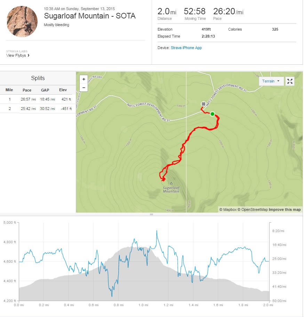The image size is (304, 317).
Task: Zoom in the map with plus button
Action: click(x=84, y=79)
